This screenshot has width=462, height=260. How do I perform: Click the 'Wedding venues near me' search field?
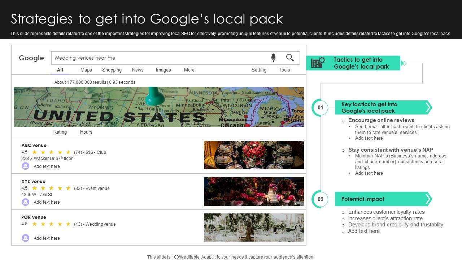(x=159, y=58)
